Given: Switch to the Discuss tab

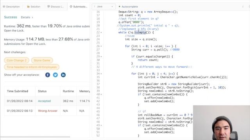Looking at the screenshot, I should (55, 7).
